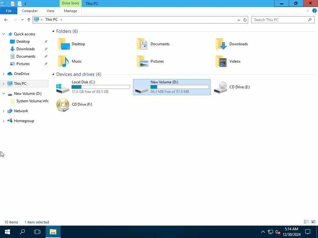Expand the Network tree node
318x238 pixels.
click(3, 111)
